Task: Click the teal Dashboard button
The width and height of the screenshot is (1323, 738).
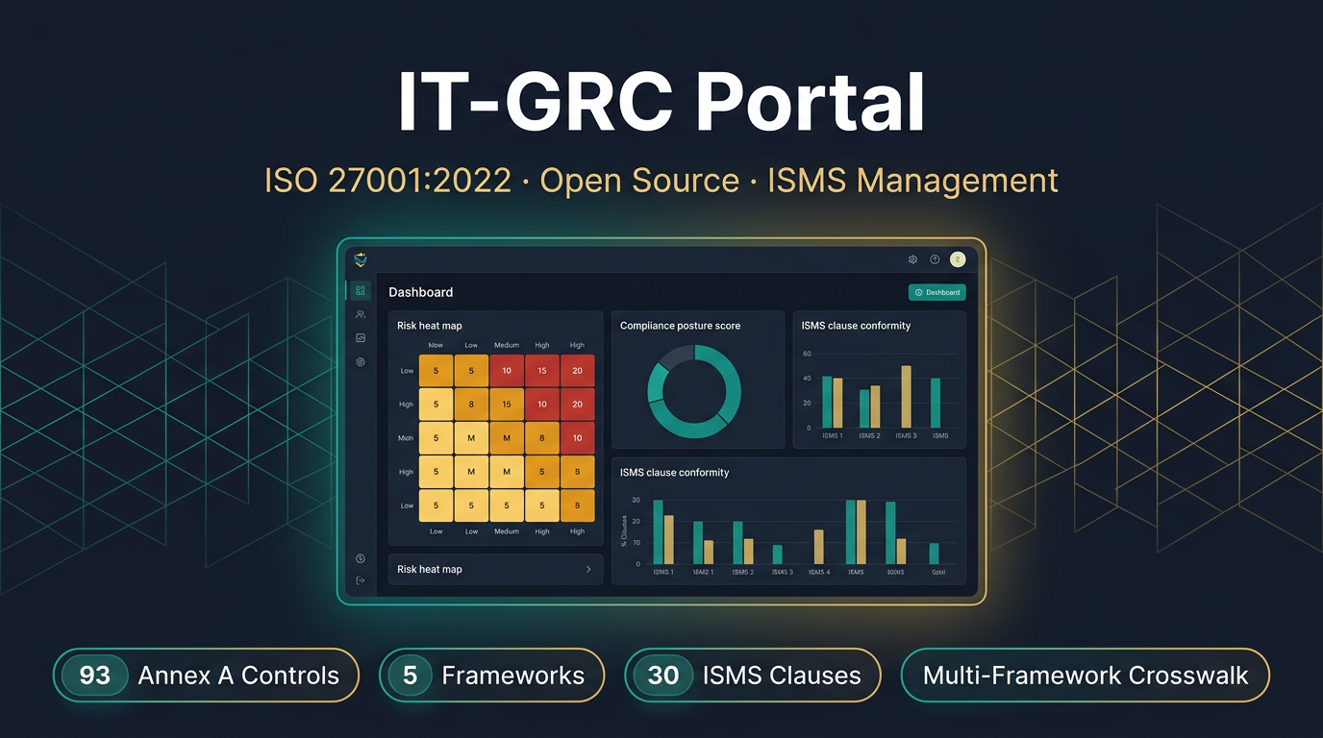Action: pos(937,292)
